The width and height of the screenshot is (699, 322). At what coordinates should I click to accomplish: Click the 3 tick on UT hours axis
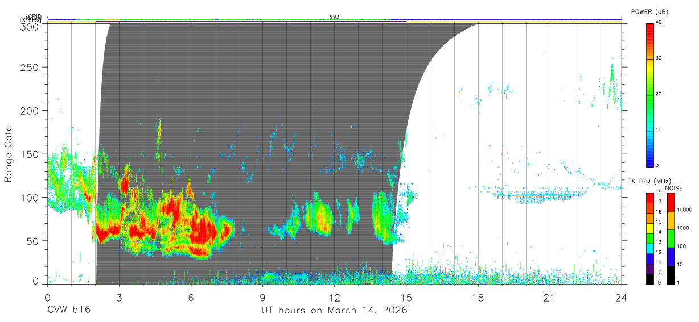point(119,297)
